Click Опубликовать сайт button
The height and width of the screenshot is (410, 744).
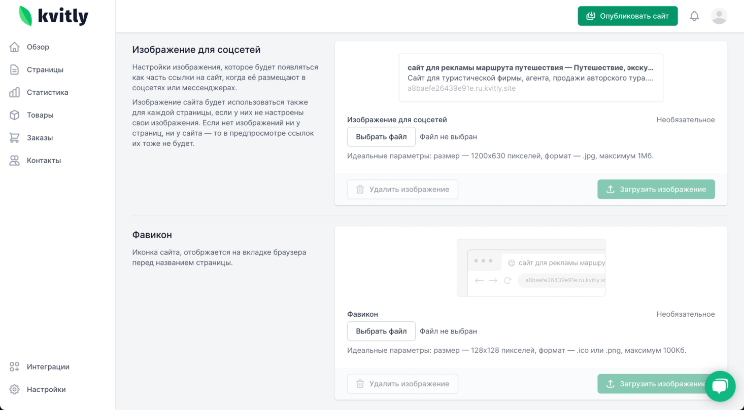[628, 16]
